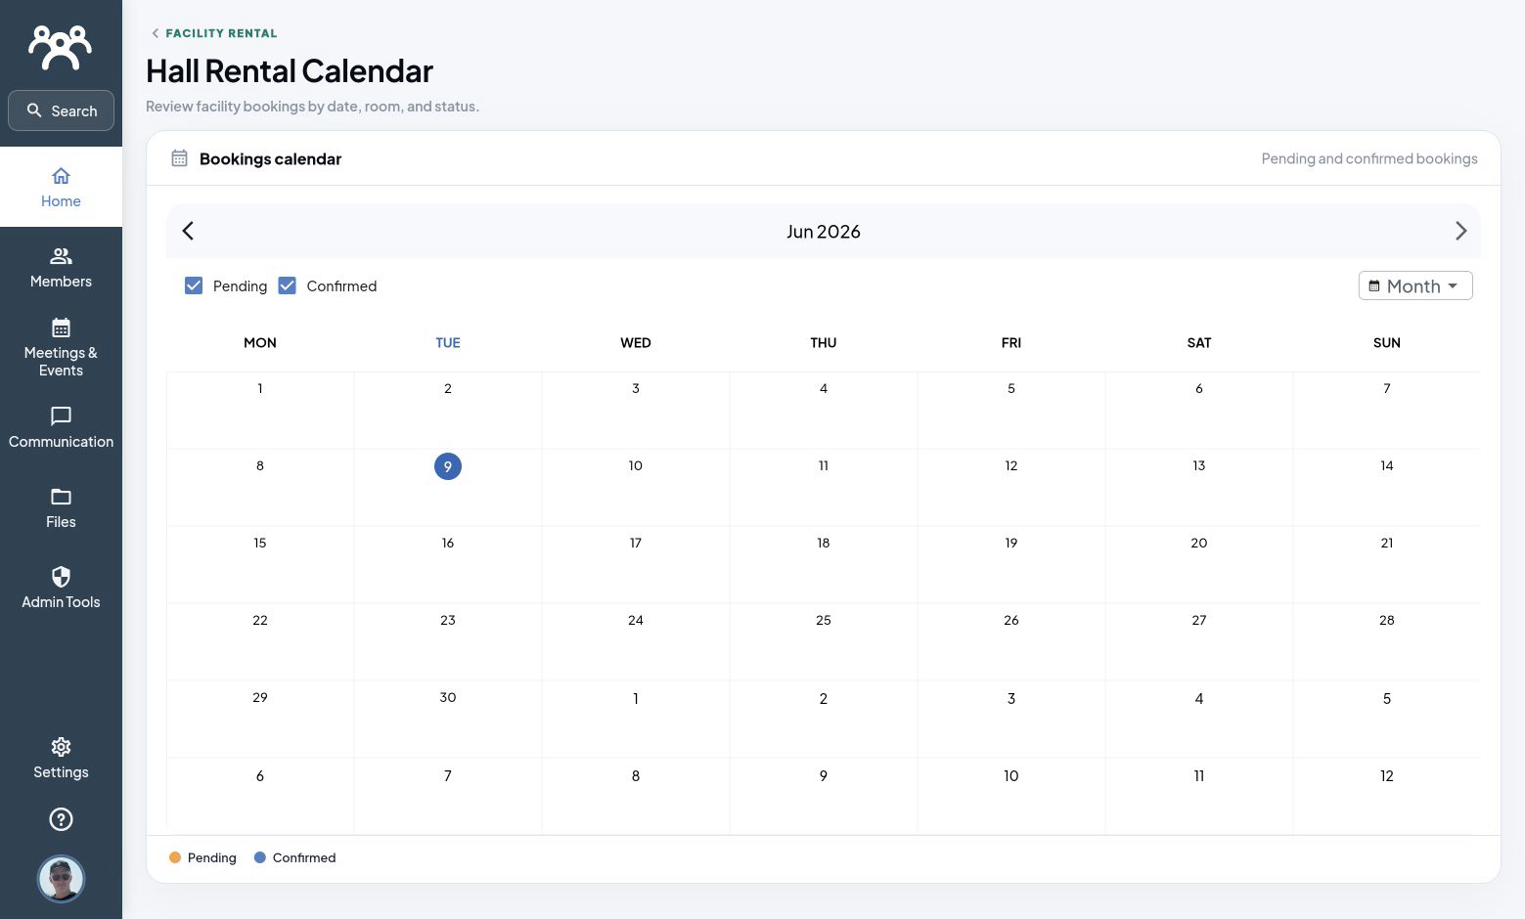Open the Files folder icon
The height and width of the screenshot is (919, 1525).
coord(61,497)
